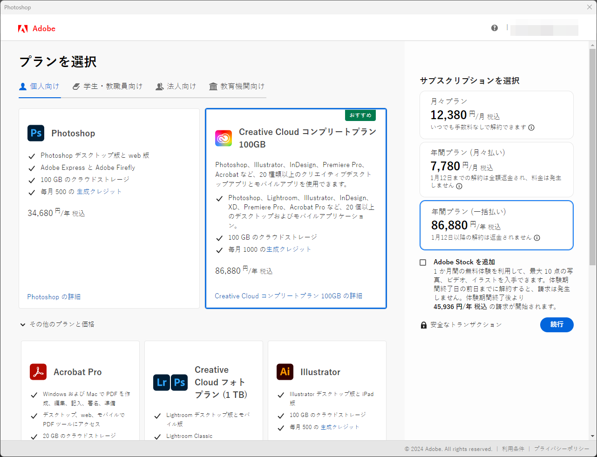Select the Acrobat Pro plan card
Image resolution: width=597 pixels, height=457 pixels.
tap(80, 391)
